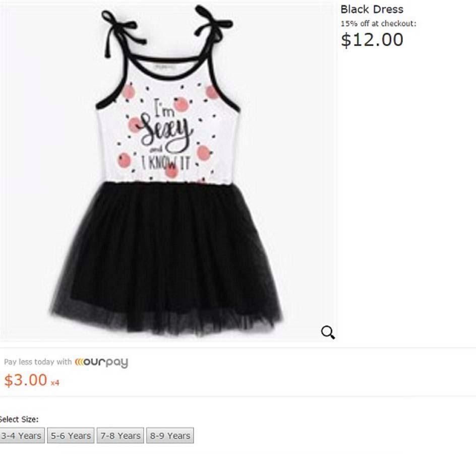Click the x4 installment count label
The height and width of the screenshot is (454, 476).
[55, 383]
